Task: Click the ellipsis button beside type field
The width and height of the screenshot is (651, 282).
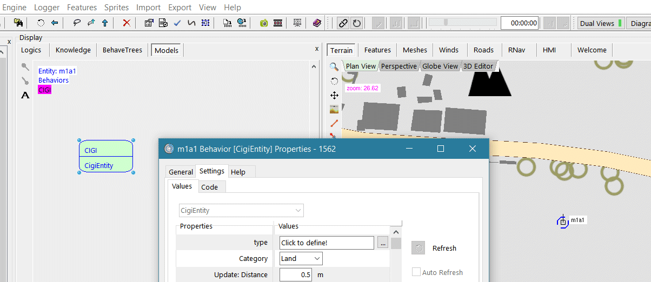Action: tap(383, 243)
